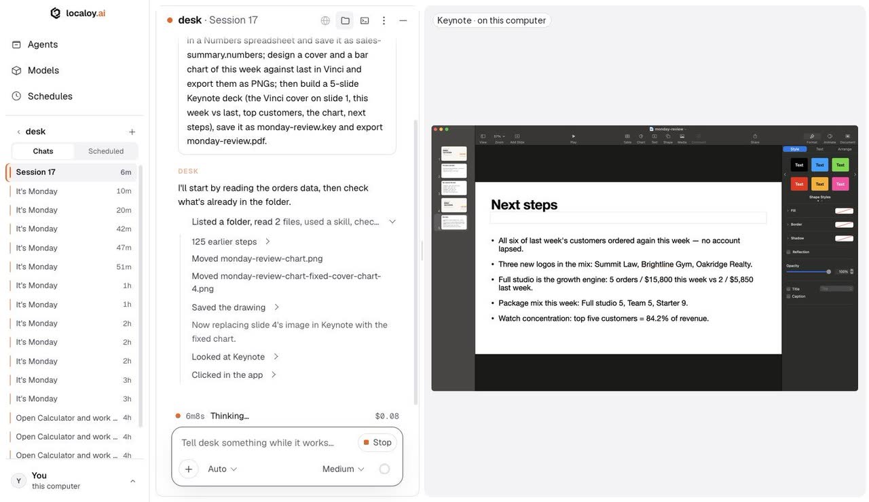This screenshot has width=869, height=502.
Task: Choose the blue Text shape style swatch
Action: click(819, 165)
